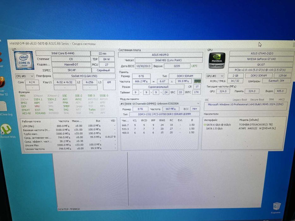Click the ROPs / TMUs 16 / 32 value
Screen dimensions: 295x221
click(235, 81)
